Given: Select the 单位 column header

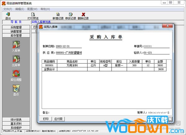Looking at the screenshot, I should pyautogui.click(x=93, y=61).
